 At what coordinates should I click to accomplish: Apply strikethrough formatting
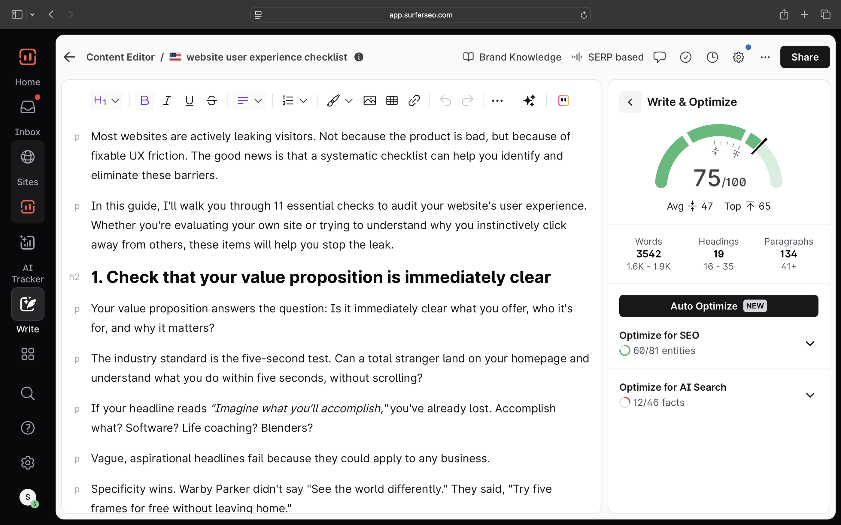(x=211, y=101)
